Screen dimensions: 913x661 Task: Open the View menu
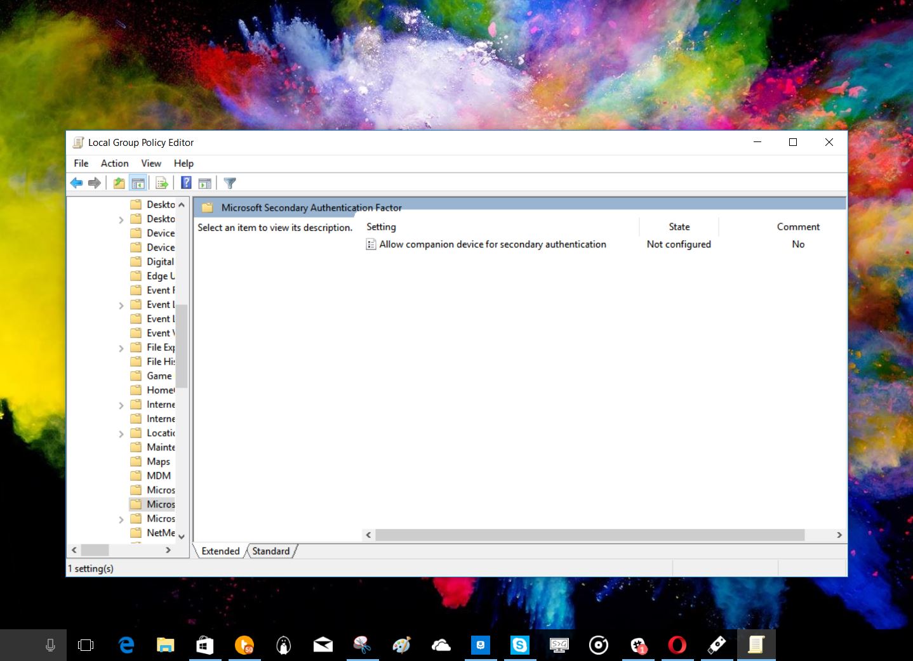click(x=151, y=163)
